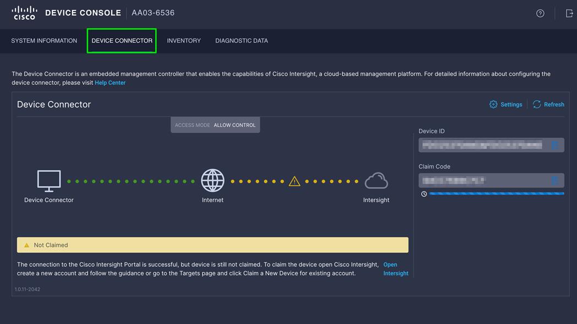Screen dimensions: 577x324
Task: Click the Open Intersight link
Action: click(x=395, y=269)
